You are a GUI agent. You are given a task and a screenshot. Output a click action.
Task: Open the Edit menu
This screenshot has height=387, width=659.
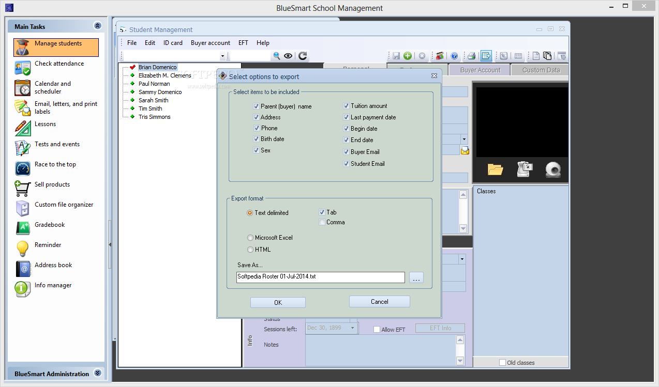[x=150, y=43]
